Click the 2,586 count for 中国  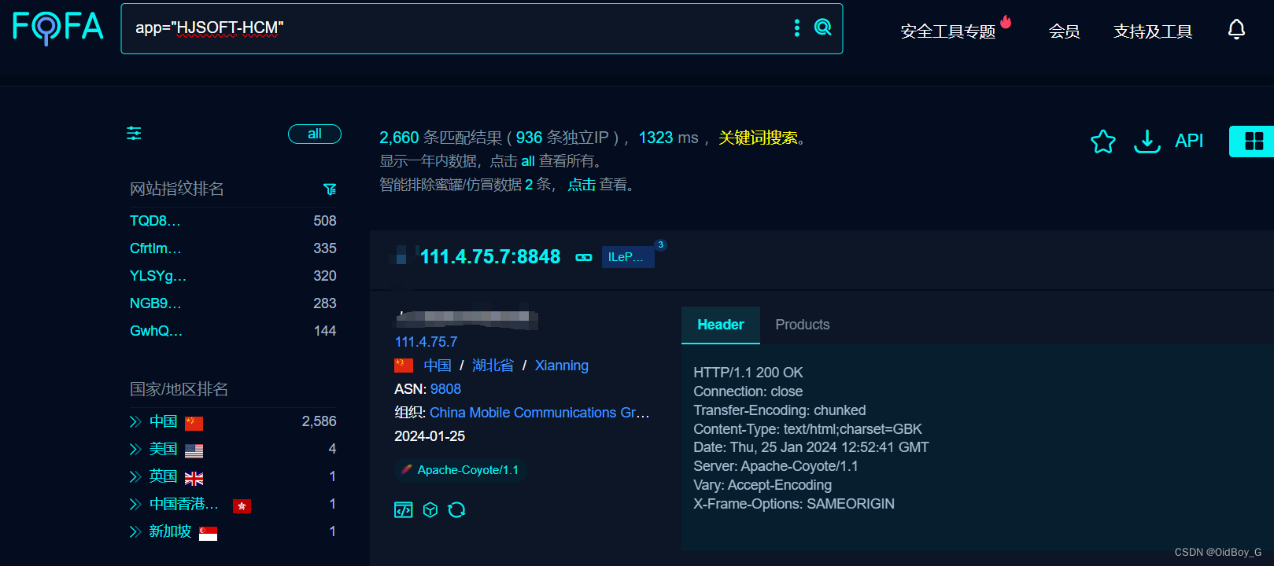(x=319, y=421)
